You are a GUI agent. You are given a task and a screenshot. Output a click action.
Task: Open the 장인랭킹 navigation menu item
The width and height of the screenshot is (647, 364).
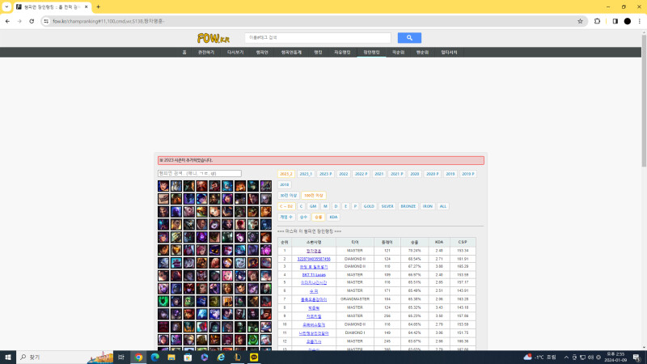coord(371,52)
